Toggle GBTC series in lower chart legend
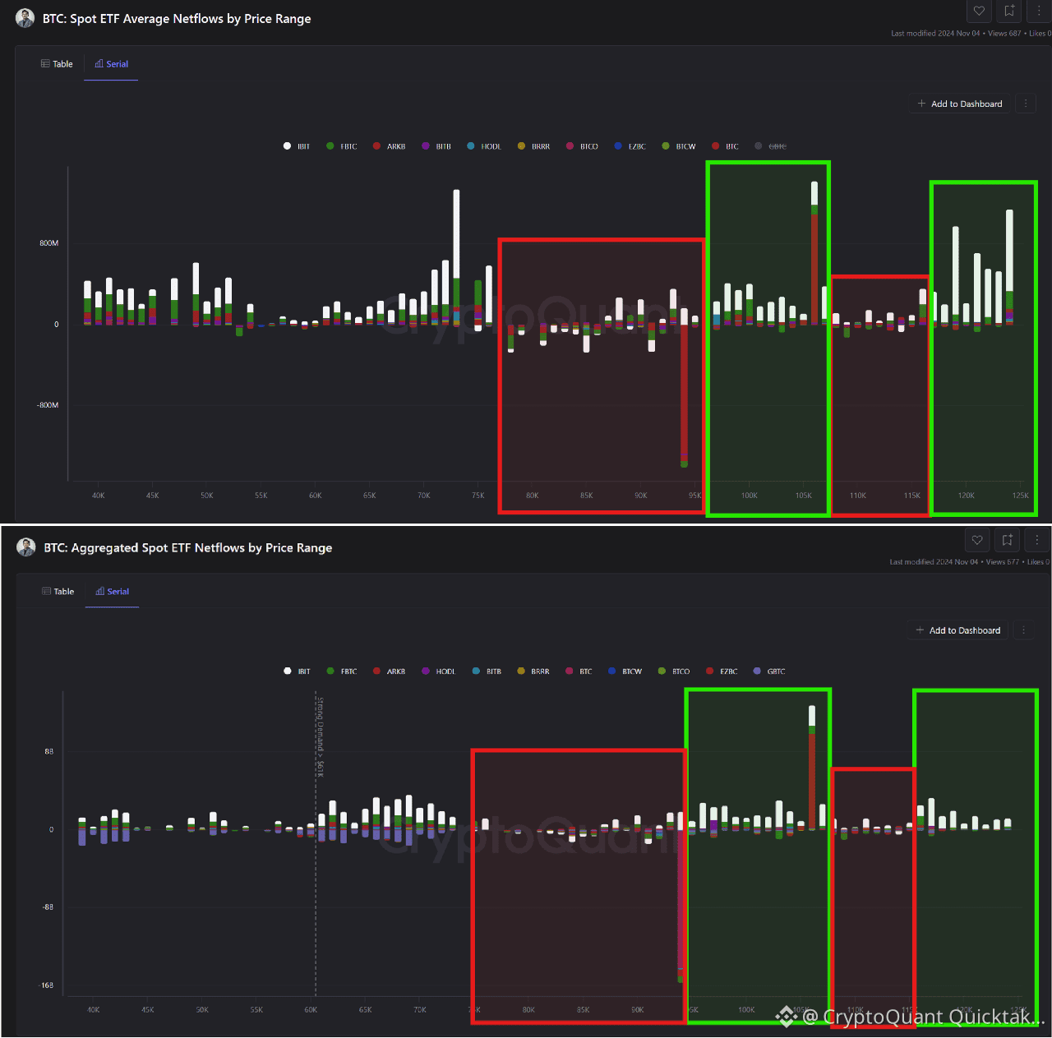The height and width of the screenshot is (1038, 1052). (769, 671)
